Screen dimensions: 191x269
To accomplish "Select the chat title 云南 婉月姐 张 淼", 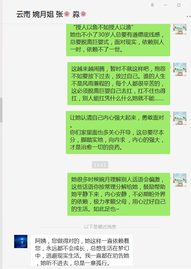I will pos(51,14).
